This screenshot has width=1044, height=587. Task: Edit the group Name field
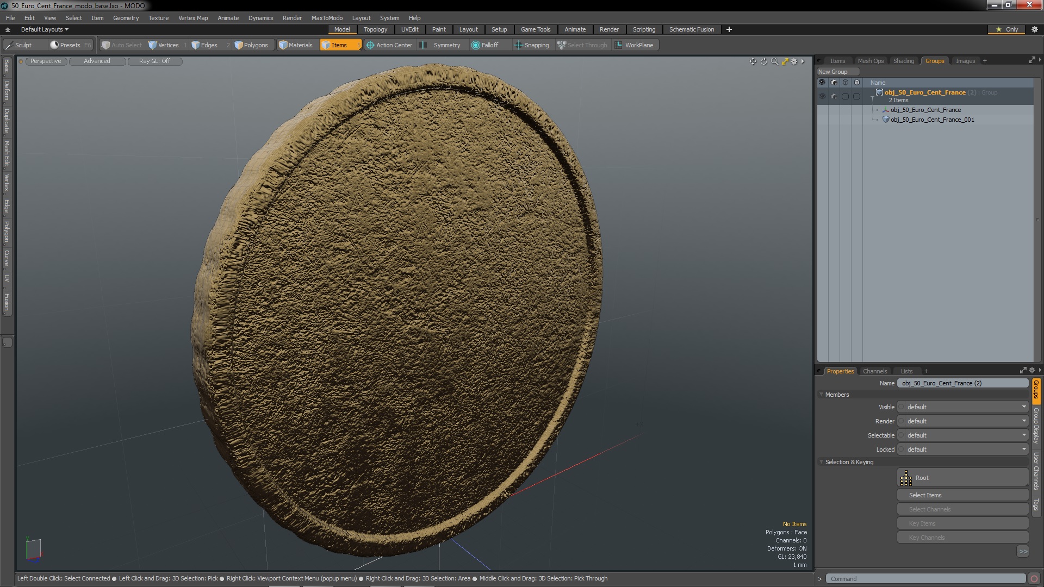click(x=962, y=383)
